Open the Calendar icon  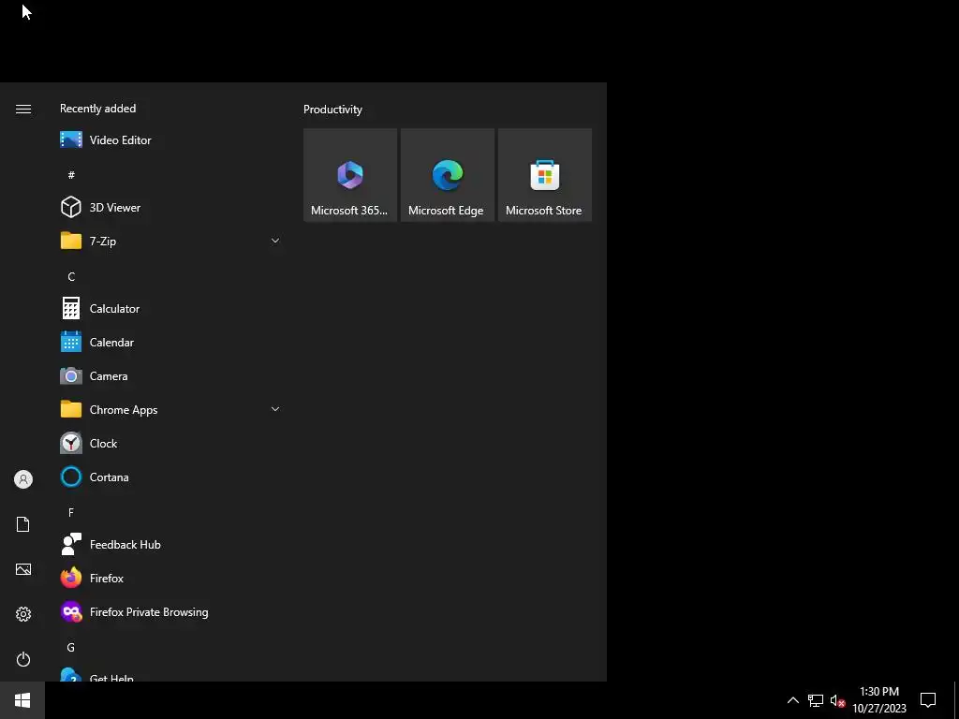[71, 342]
